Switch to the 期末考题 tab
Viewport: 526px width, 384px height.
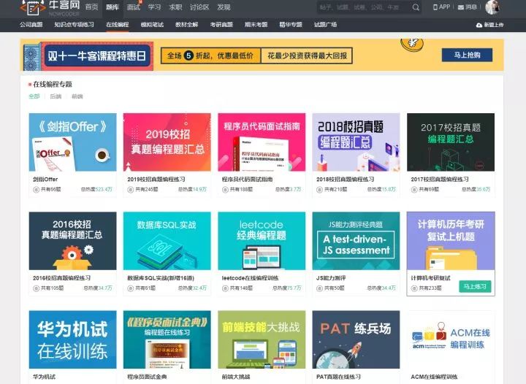pyautogui.click(x=256, y=25)
